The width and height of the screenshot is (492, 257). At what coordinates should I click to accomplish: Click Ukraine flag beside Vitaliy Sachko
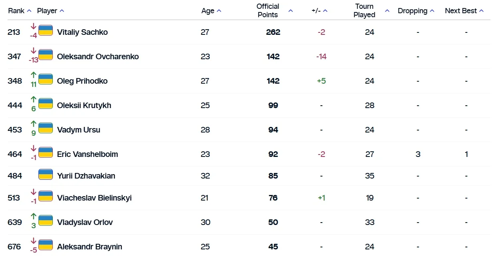pos(46,30)
